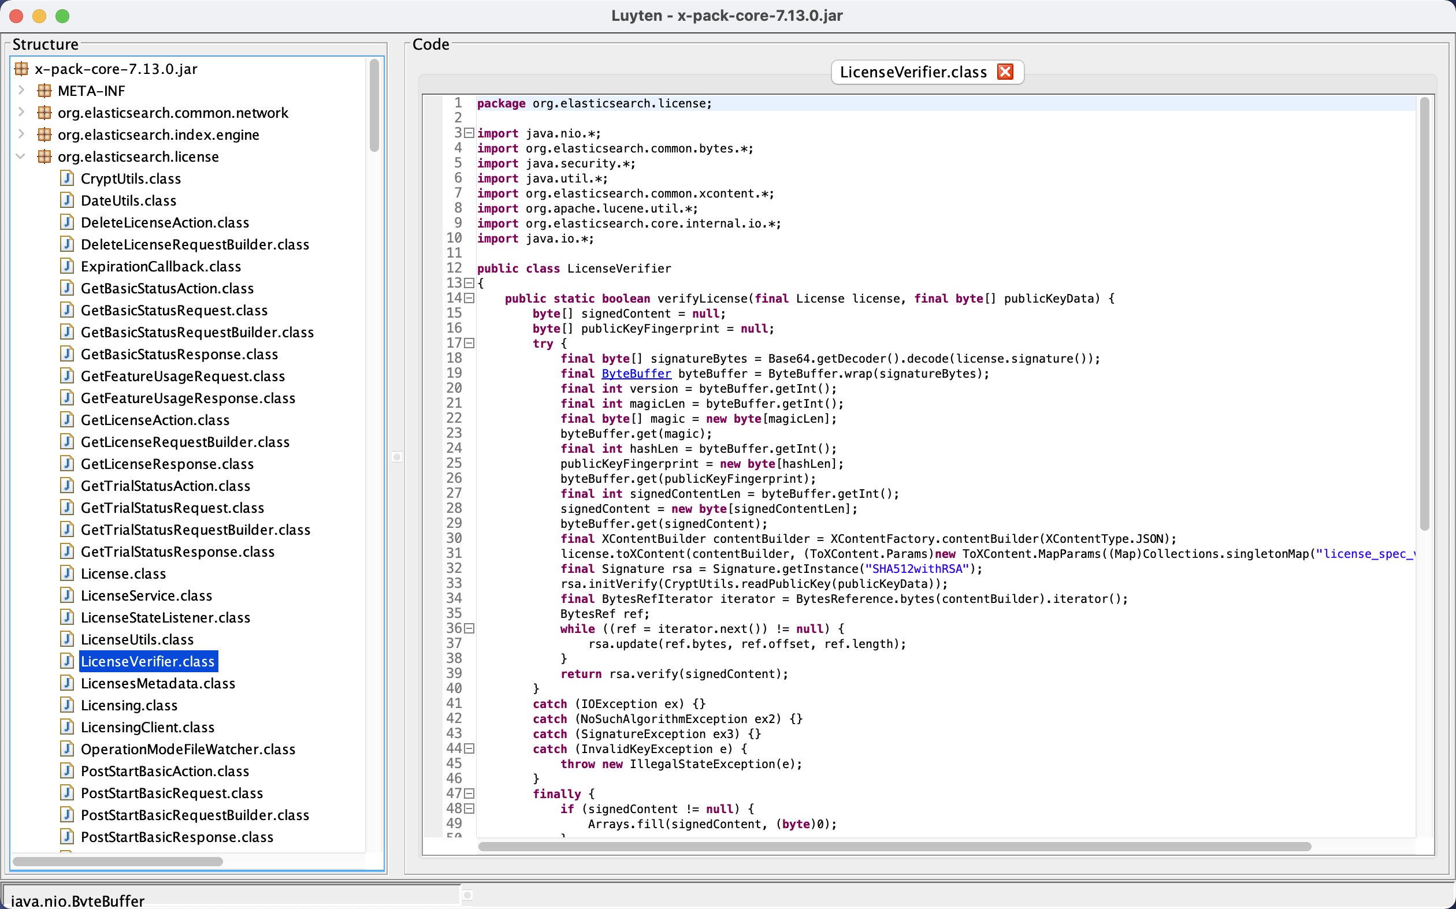Open PostStartBasicRequestBuilder.class
This screenshot has height=909, width=1456.
click(195, 815)
